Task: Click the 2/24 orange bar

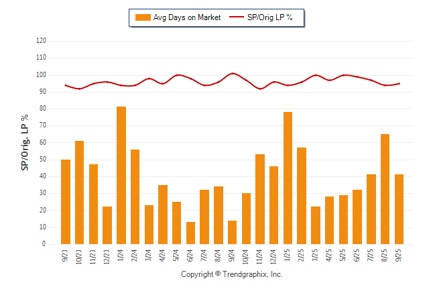Action: [135, 196]
